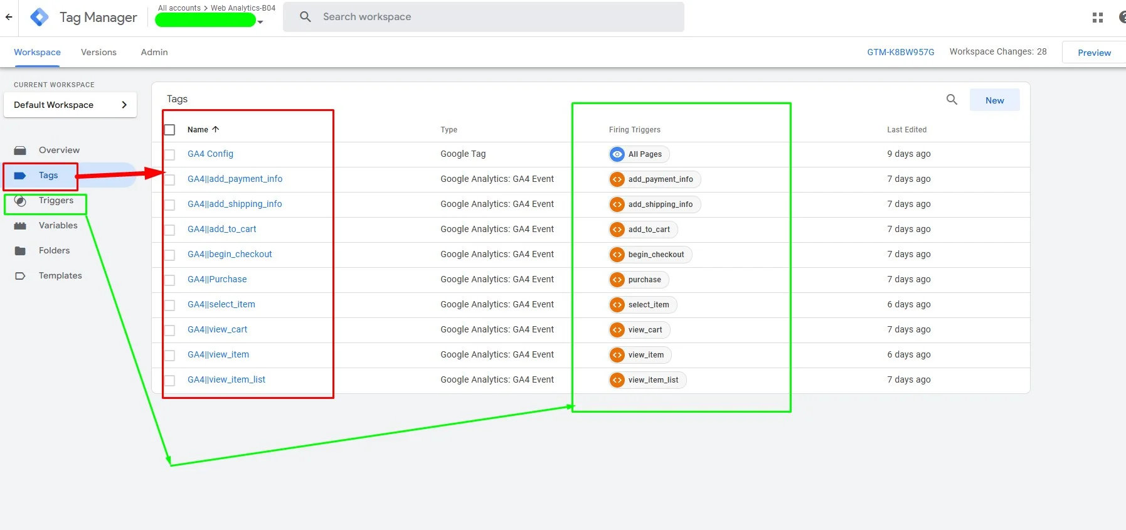Check the GA4||view_cart checkbox
This screenshot has width=1126, height=530.
coord(169,331)
